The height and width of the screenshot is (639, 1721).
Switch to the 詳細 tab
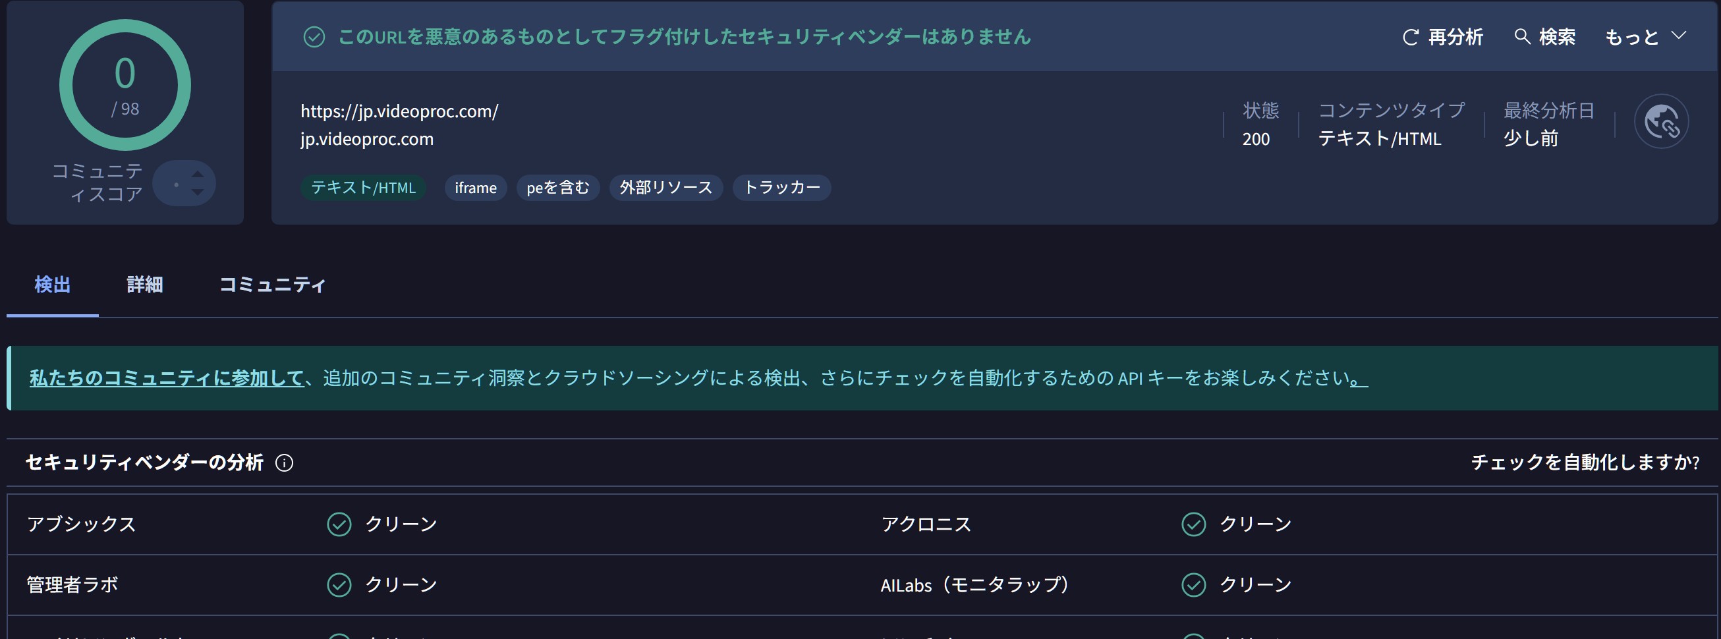point(145,285)
